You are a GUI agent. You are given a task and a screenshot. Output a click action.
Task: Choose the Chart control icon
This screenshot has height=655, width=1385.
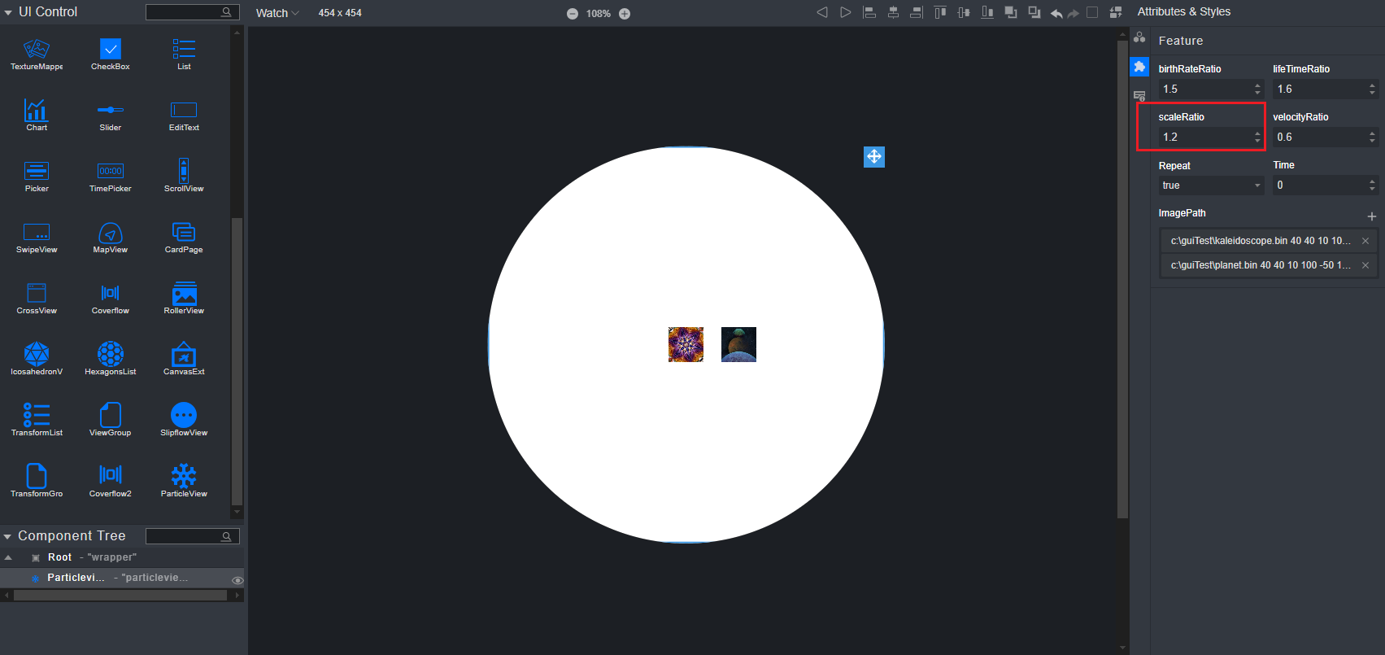37,112
